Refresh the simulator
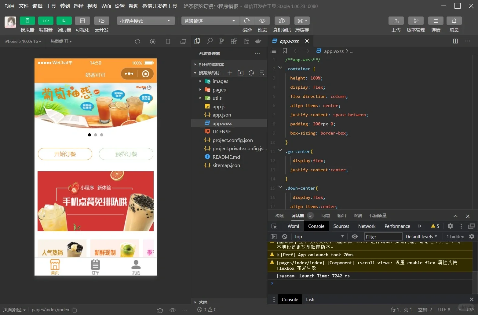The image size is (478, 315). pos(137,41)
